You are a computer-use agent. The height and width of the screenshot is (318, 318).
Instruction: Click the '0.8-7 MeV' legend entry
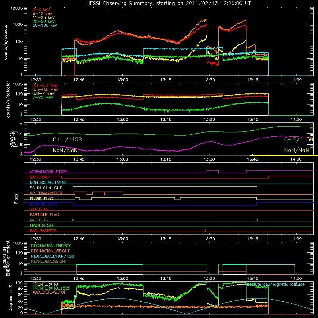pos(44,94)
